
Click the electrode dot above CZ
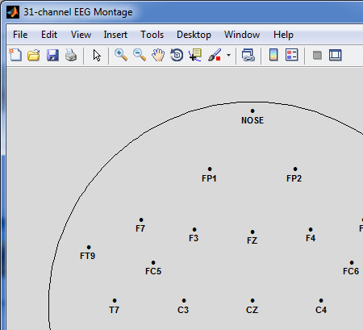click(252, 300)
